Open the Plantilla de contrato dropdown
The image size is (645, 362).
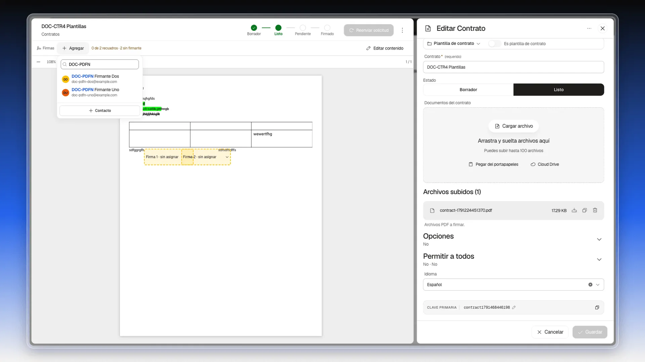point(454,44)
